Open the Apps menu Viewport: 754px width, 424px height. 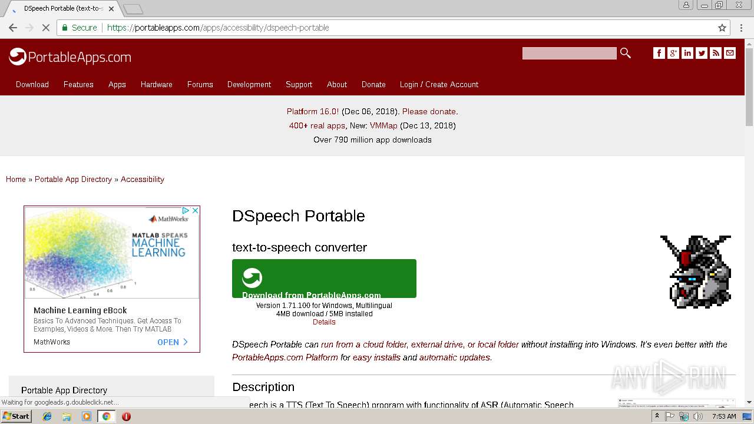click(x=117, y=84)
